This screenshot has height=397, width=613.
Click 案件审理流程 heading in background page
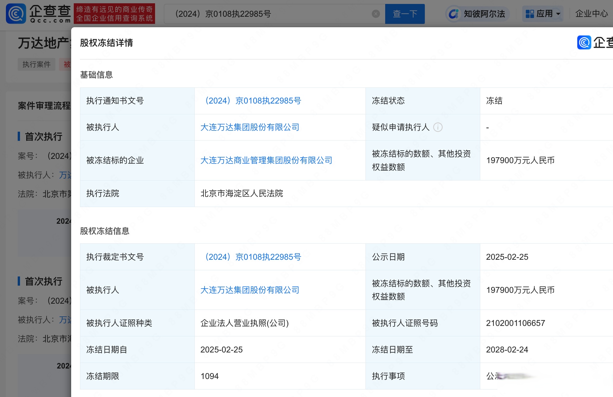pos(44,105)
